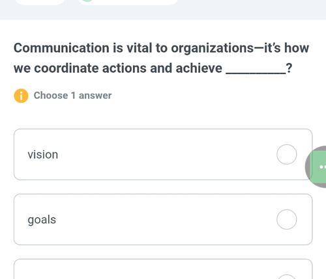This screenshot has height=279, width=326.
Task: Click the word vision label
Action: tap(43, 155)
